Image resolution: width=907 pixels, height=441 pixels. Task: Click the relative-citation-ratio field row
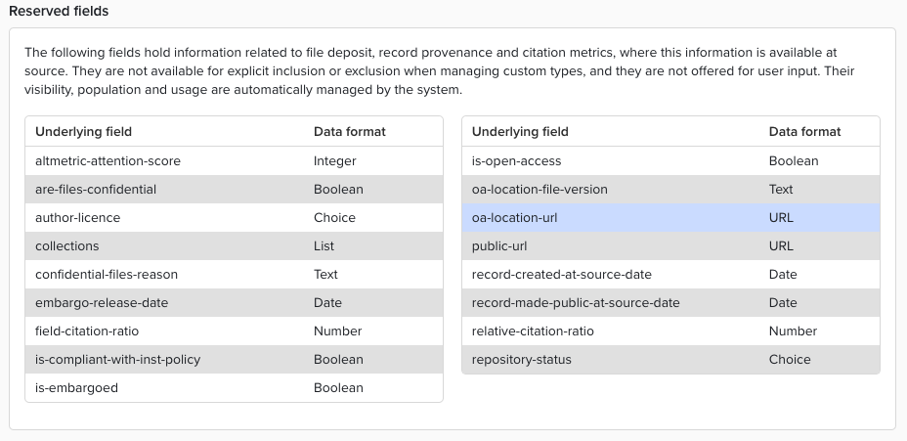(x=533, y=331)
